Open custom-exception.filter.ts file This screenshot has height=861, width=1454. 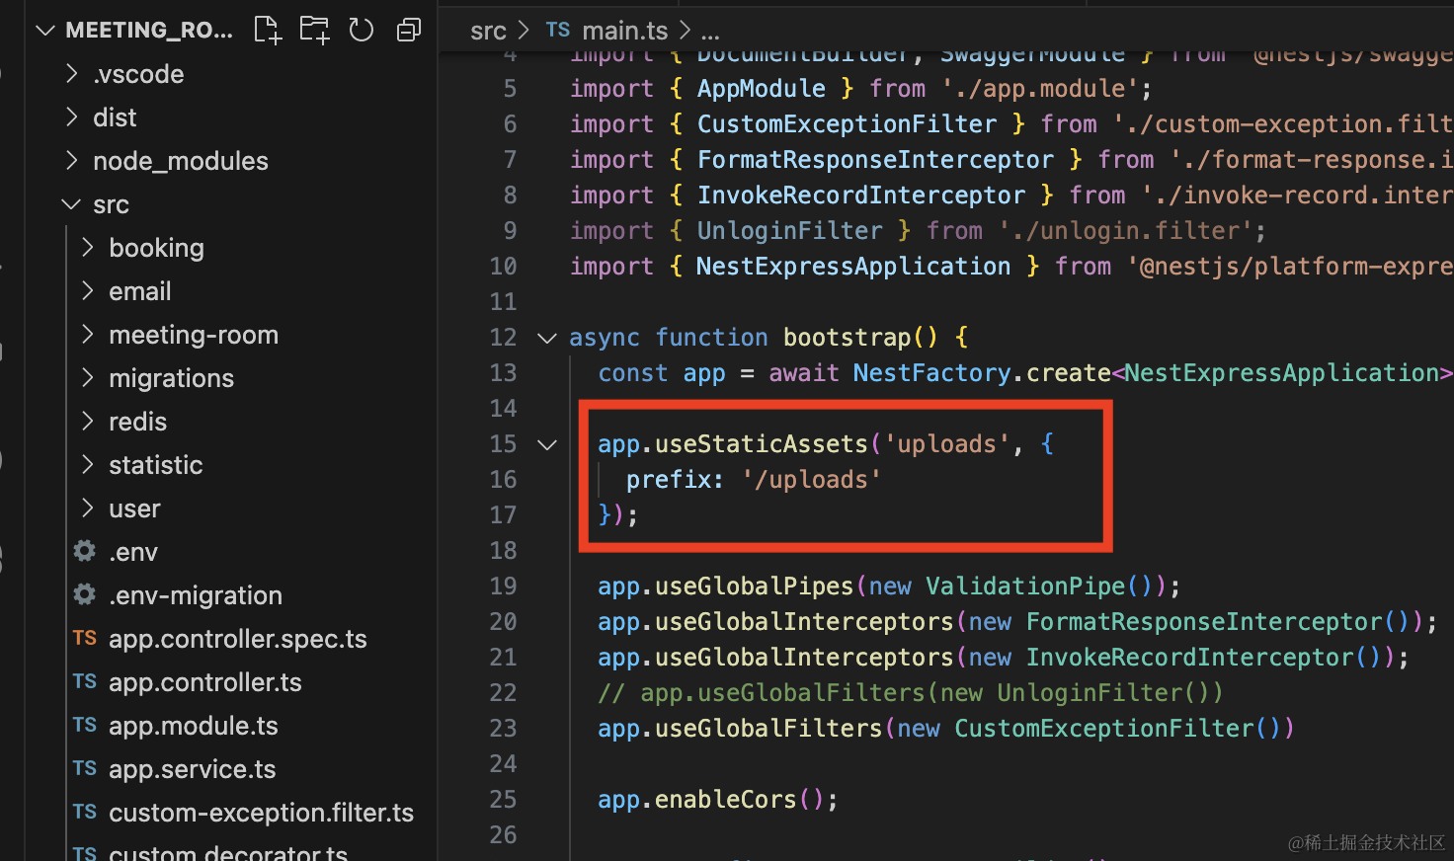(261, 813)
